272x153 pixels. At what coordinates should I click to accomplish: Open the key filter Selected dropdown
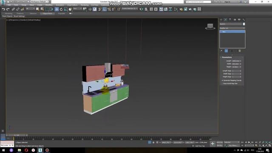(231, 142)
